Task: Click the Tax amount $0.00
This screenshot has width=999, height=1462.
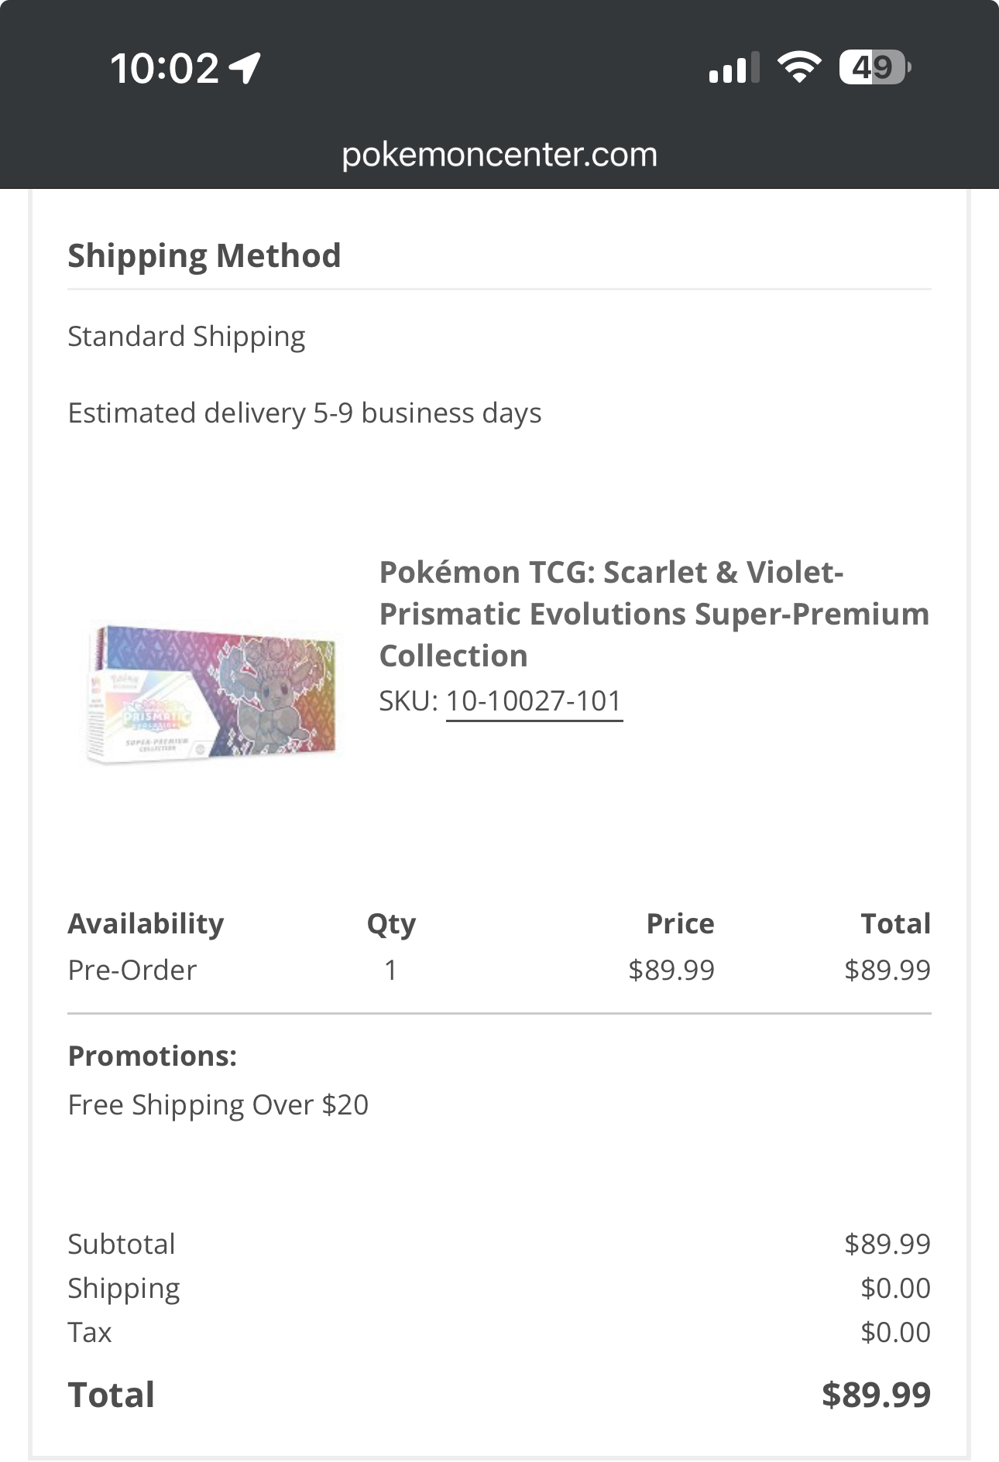Action: 895,1332
